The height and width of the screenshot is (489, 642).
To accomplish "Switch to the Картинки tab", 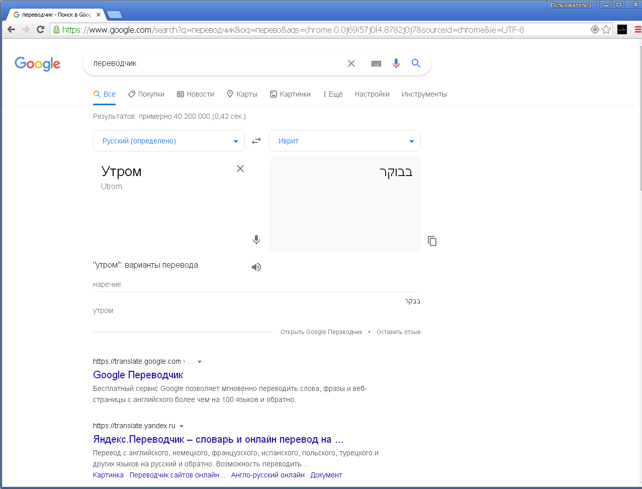I will coord(291,94).
